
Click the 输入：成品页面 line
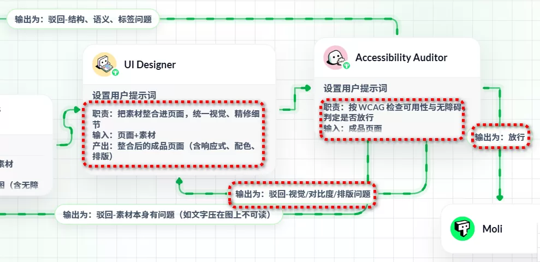point(353,129)
